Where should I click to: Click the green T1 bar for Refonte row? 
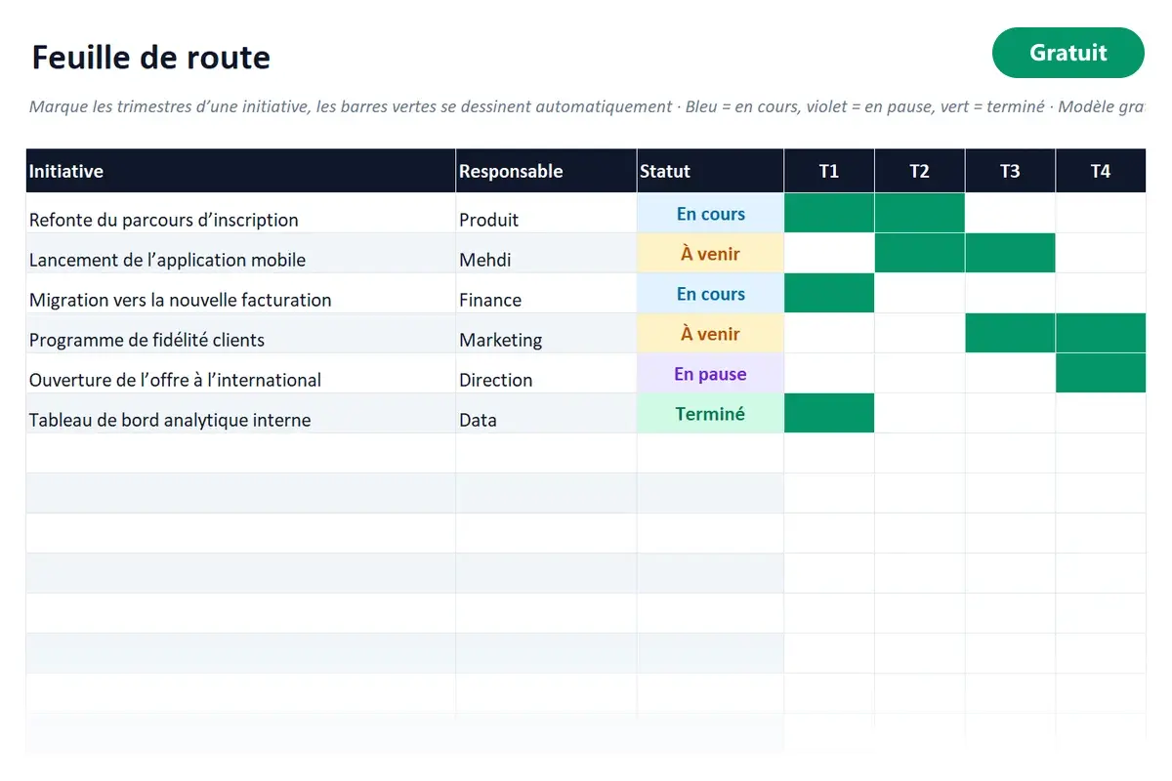(829, 213)
